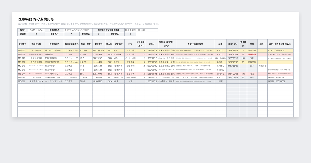Click the red 期限切れ status in the ME-015 row
Screen dimensions: 311x163
[x=252, y=55]
